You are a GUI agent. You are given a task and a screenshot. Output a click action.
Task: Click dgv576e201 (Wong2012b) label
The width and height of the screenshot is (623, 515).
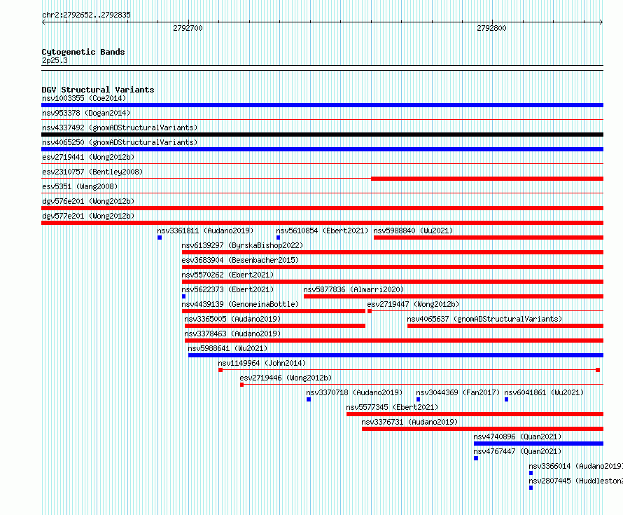pos(88,201)
